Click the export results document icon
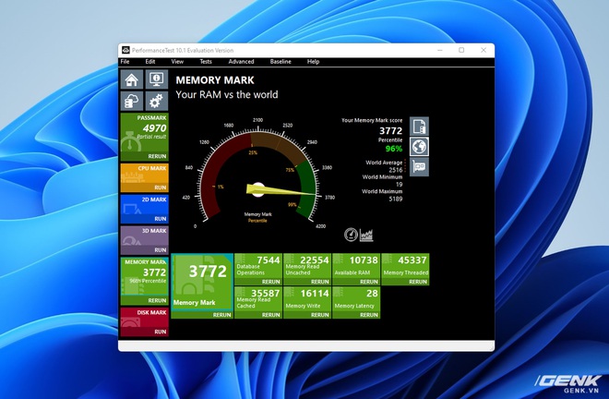Image resolution: width=609 pixels, height=399 pixels. 419,127
